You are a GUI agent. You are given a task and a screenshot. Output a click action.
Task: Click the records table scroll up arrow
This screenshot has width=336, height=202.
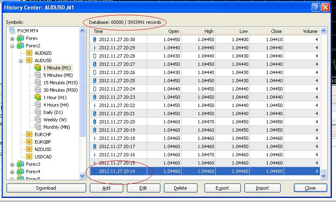(x=323, y=31)
